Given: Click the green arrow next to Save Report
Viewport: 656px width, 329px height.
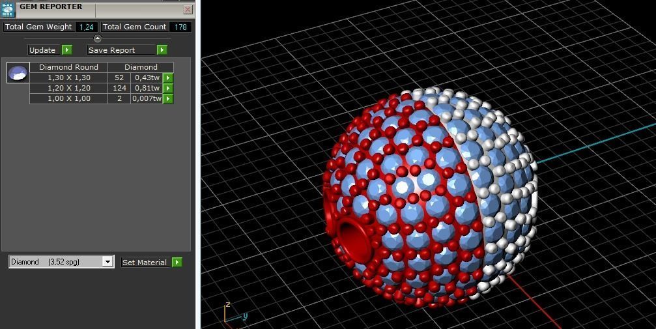Looking at the screenshot, I should [162, 50].
